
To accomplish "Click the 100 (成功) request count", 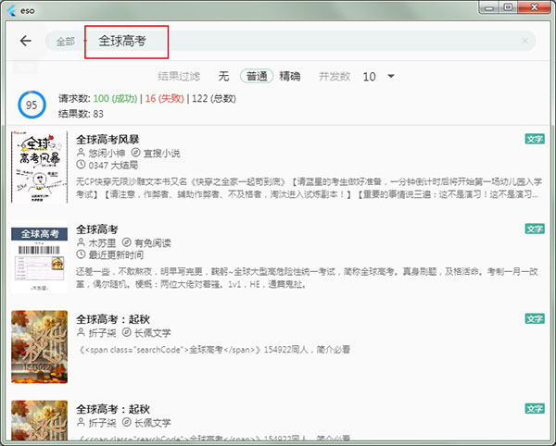I will tap(115, 99).
